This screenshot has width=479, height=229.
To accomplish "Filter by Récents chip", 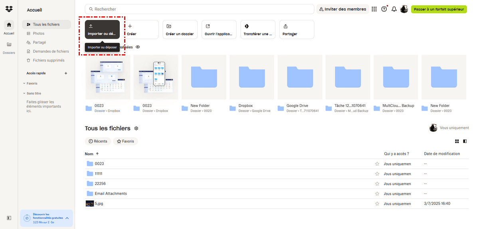I will tap(98, 141).
